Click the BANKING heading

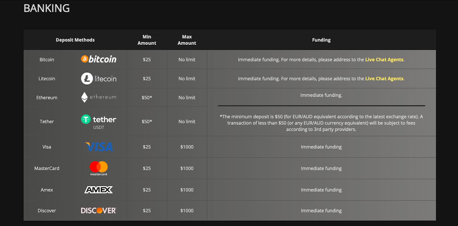(x=47, y=8)
